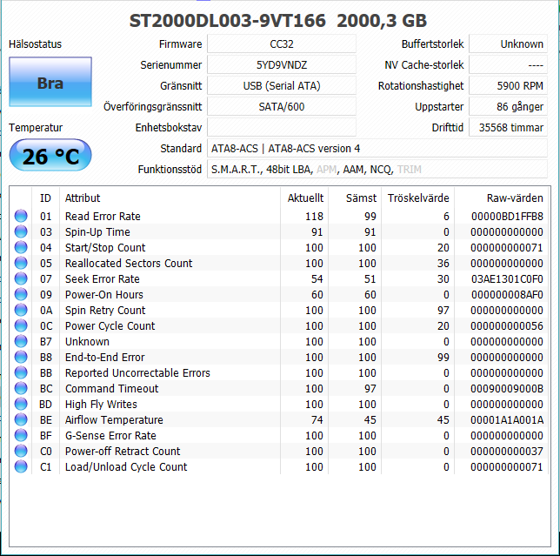Screen dimensions: 560x556
Task: Select the Airflow Temperature status orb
Action: click(x=21, y=419)
